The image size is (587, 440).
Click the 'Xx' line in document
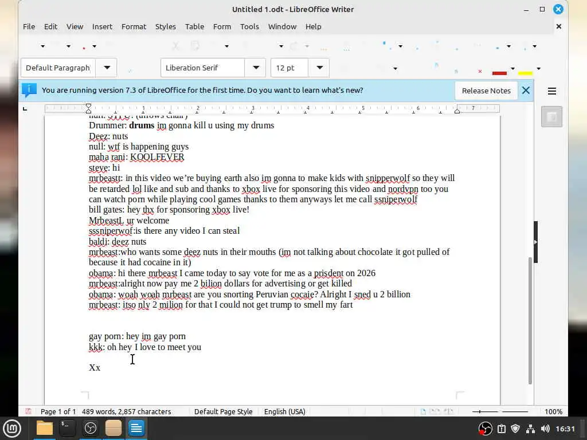point(95,368)
